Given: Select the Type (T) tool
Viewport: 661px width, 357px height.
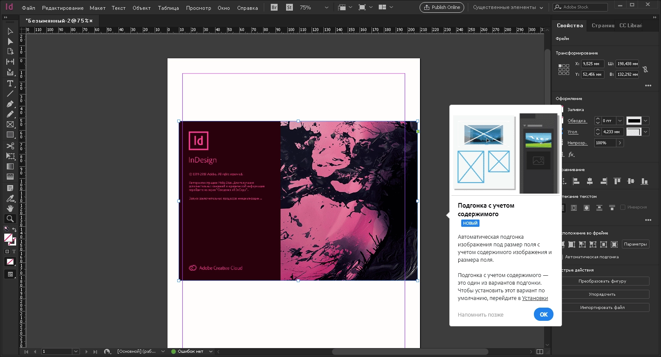Looking at the screenshot, I should point(10,83).
